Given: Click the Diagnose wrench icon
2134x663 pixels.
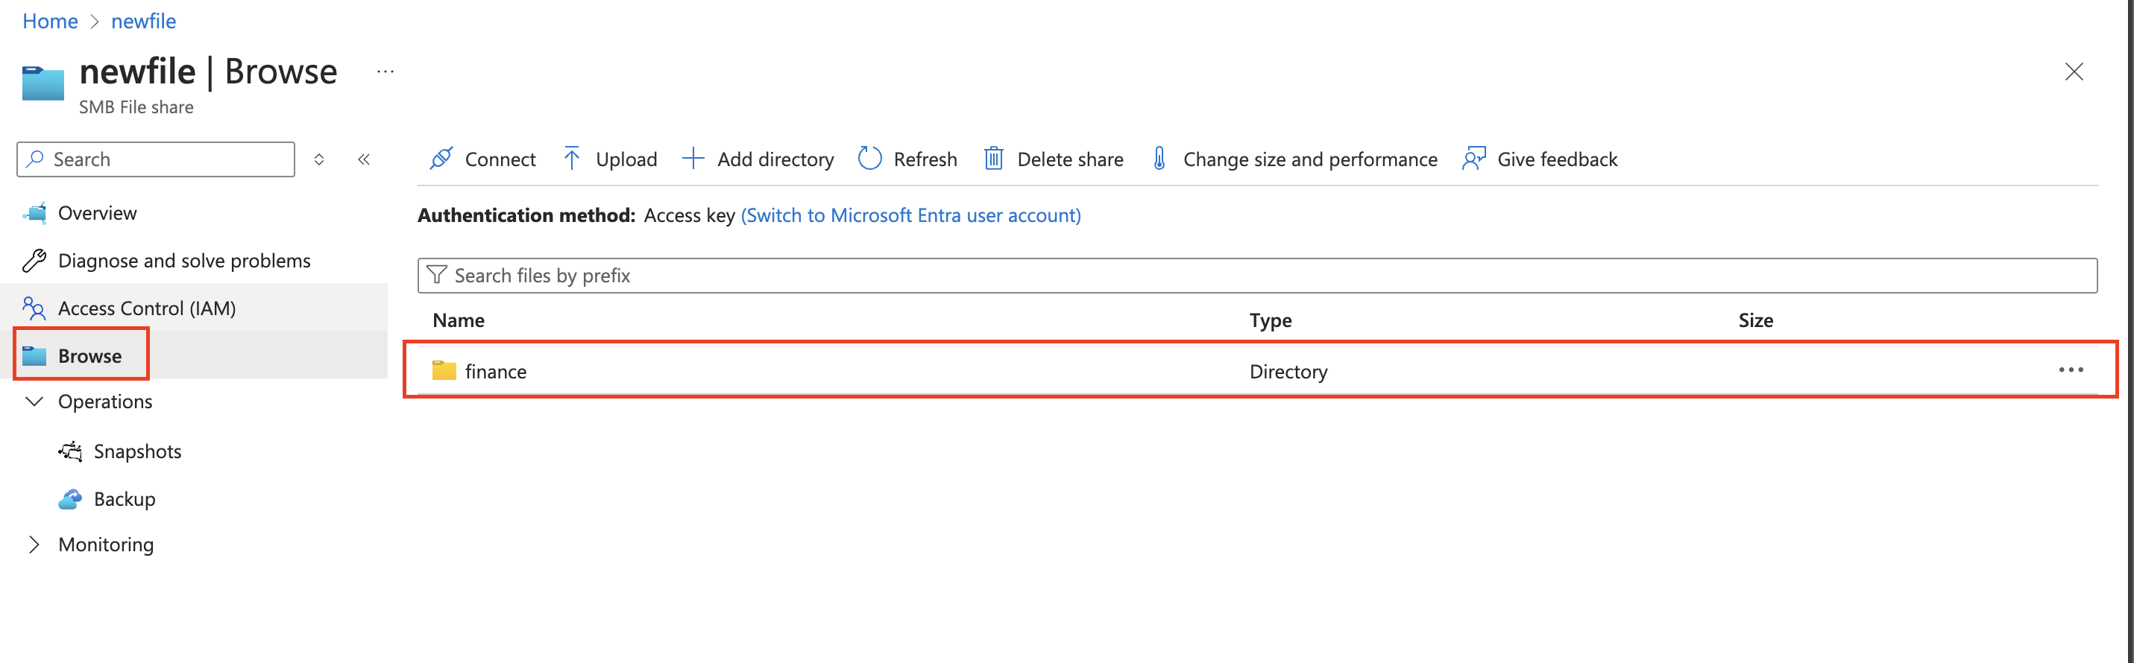Looking at the screenshot, I should pyautogui.click(x=35, y=261).
